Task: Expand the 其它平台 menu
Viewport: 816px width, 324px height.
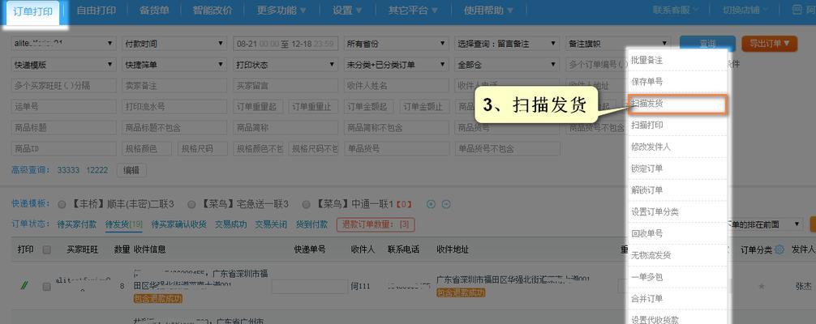Action: [x=413, y=11]
